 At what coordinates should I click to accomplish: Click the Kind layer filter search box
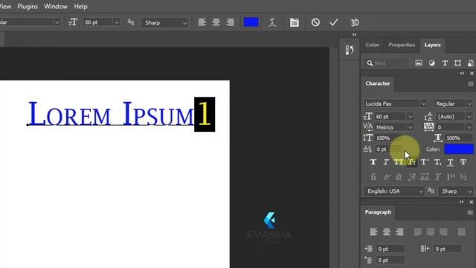(x=387, y=63)
